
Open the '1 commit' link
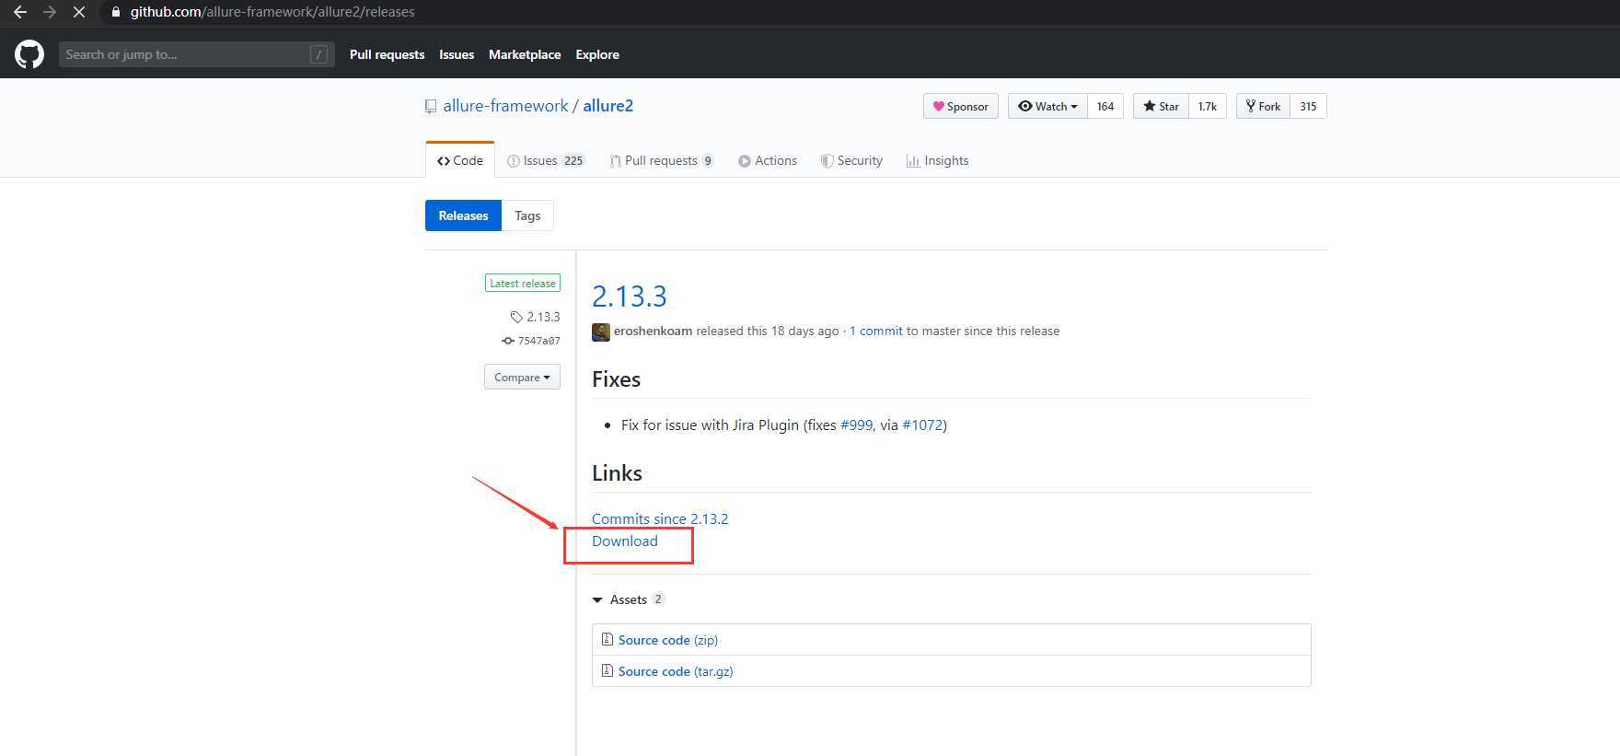(x=876, y=331)
